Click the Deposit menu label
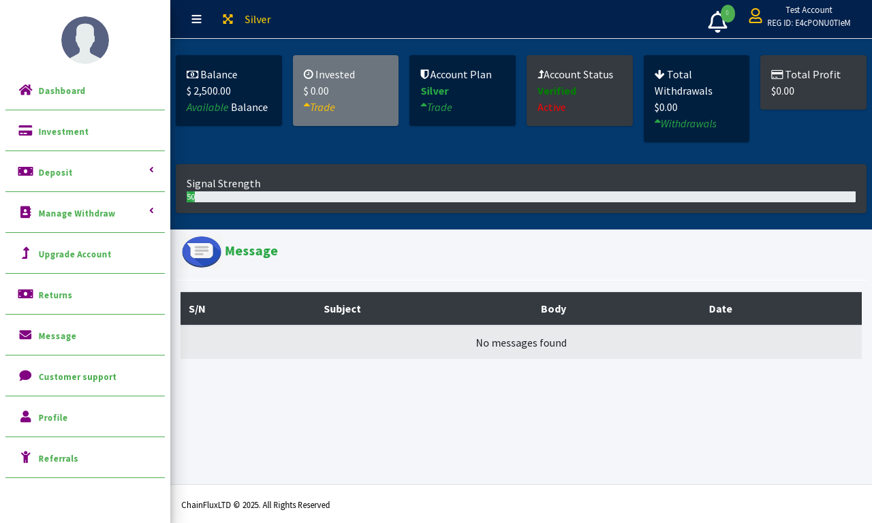This screenshot has width=872, height=523. (55, 172)
